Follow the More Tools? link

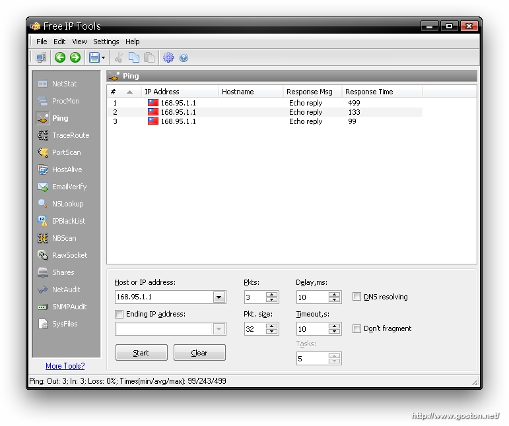click(65, 366)
